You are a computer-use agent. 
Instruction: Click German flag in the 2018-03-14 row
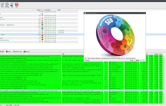(42, 36)
